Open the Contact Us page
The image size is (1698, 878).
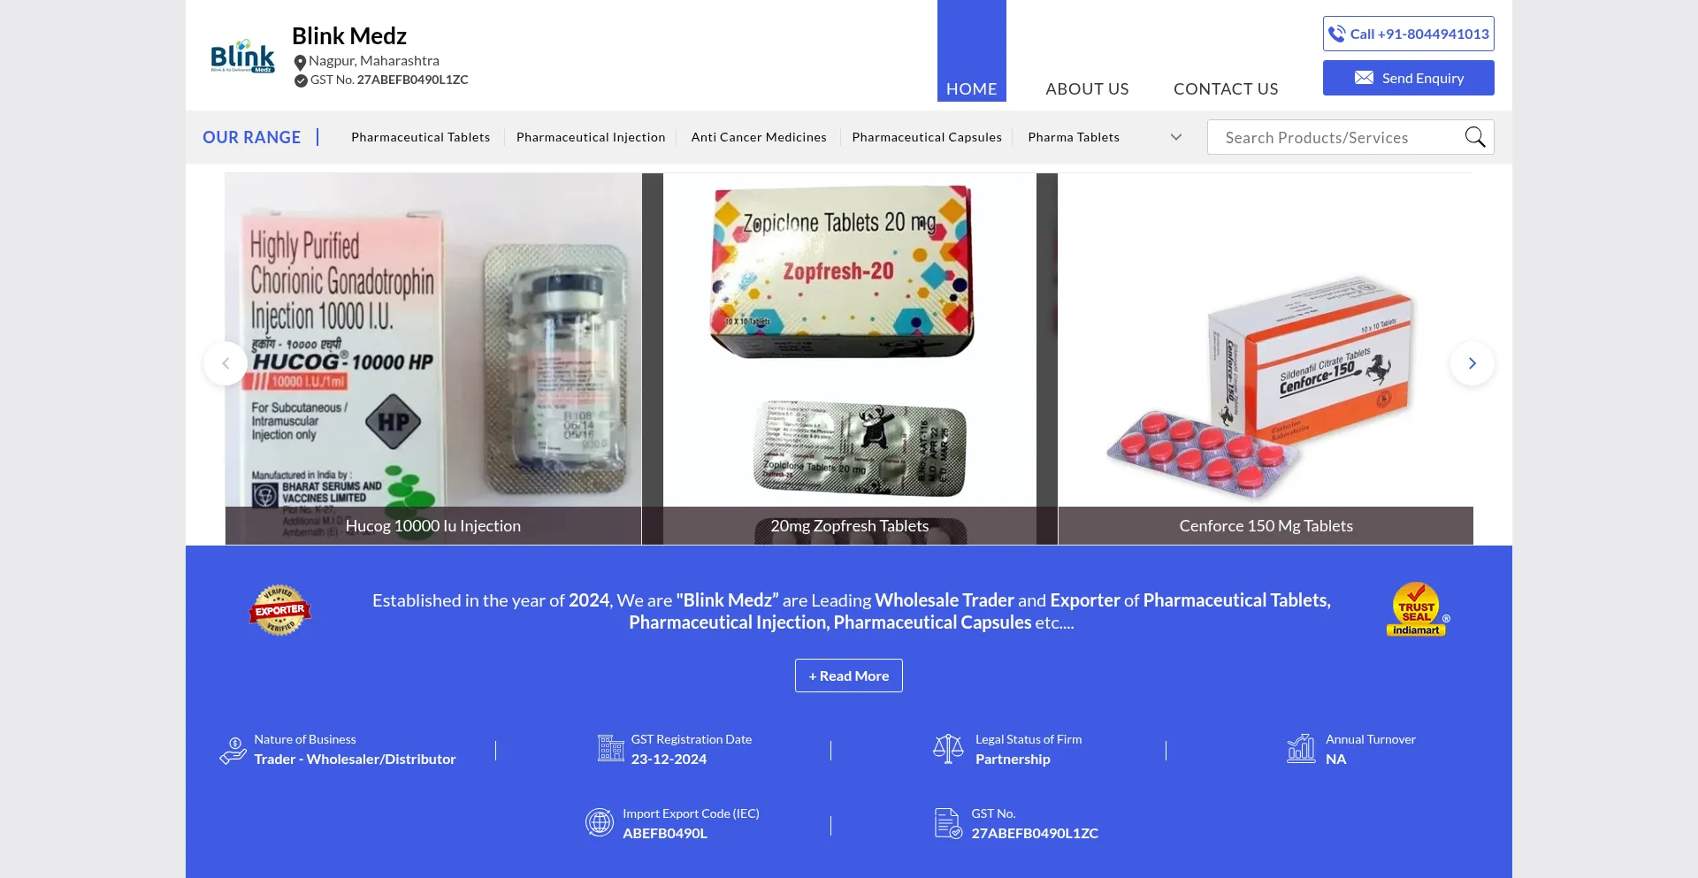coord(1226,88)
